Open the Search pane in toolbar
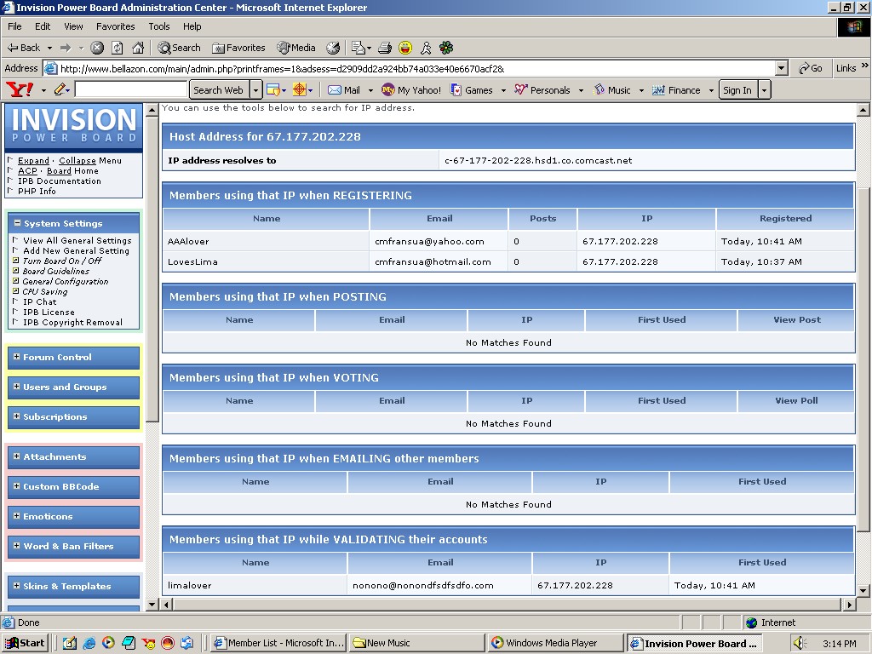 tap(179, 48)
